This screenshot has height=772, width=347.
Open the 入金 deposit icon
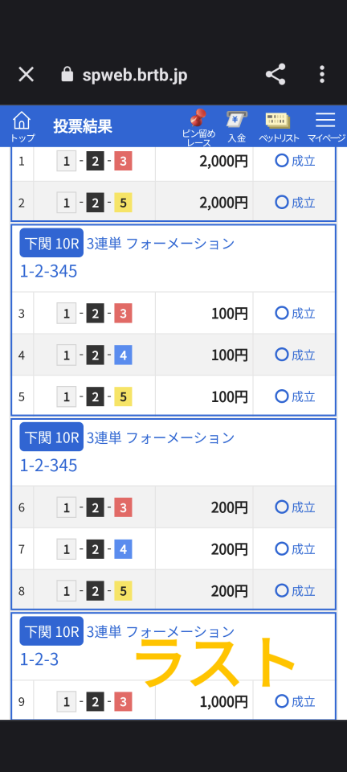[236, 126]
